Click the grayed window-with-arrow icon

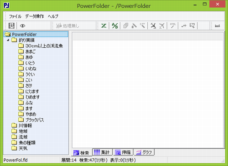pos(192,26)
